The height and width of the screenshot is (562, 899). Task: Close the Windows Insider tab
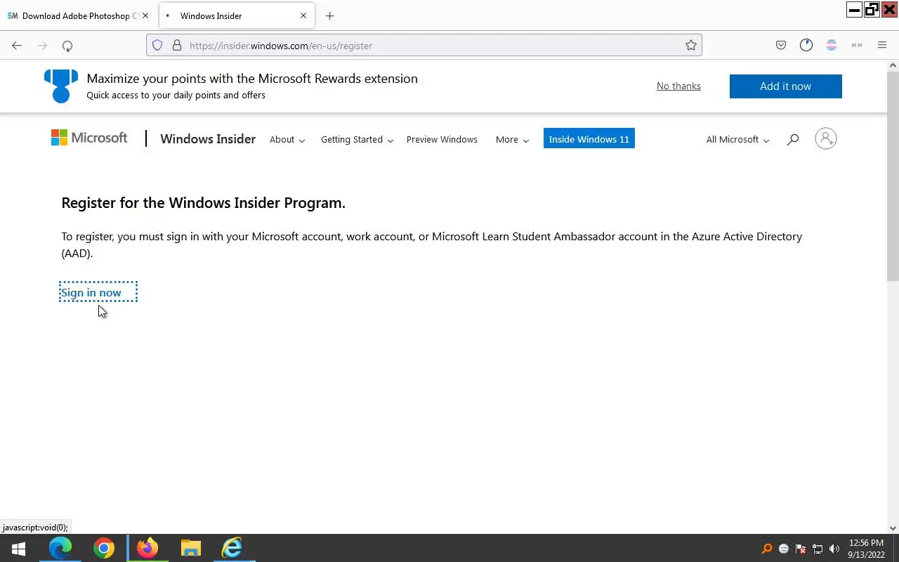303,15
